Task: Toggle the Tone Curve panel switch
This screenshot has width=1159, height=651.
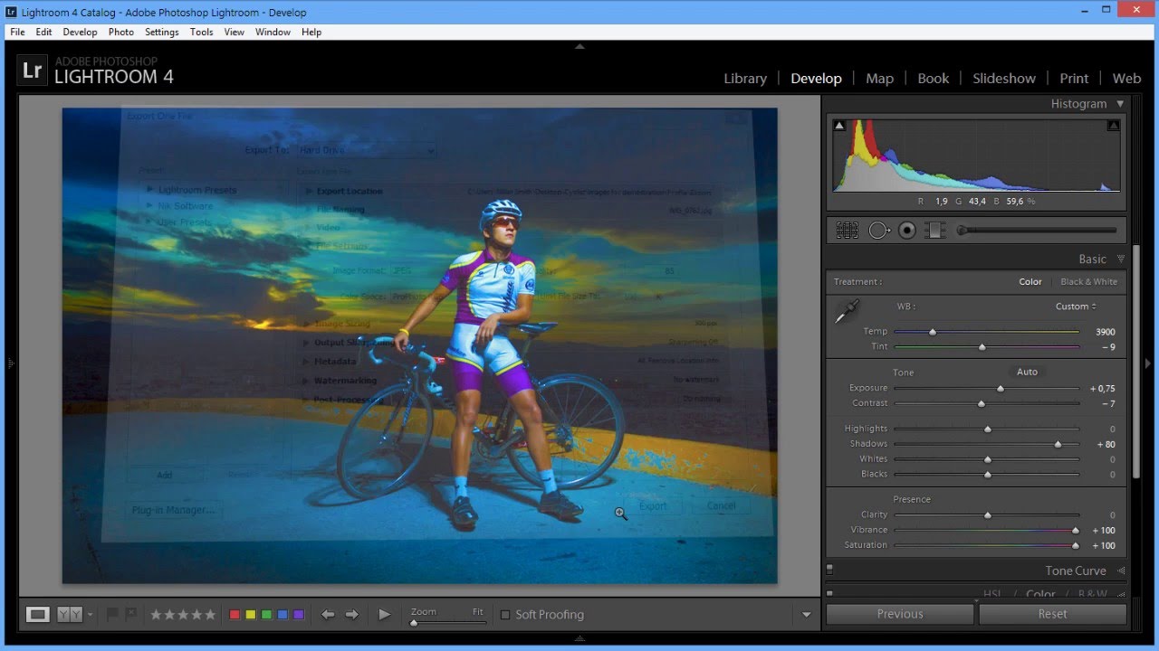Action: (x=829, y=571)
